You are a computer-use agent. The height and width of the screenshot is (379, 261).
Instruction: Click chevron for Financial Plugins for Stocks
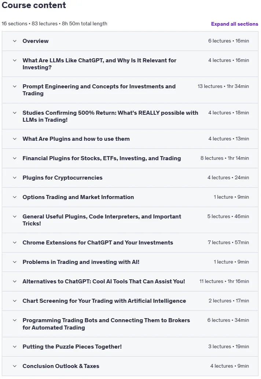click(15, 158)
